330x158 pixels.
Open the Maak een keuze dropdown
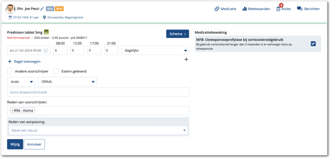pyautogui.click(x=98, y=130)
